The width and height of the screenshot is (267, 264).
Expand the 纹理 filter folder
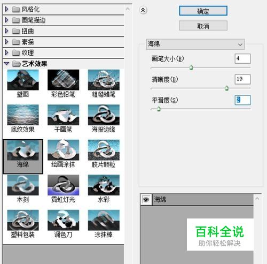point(6,52)
